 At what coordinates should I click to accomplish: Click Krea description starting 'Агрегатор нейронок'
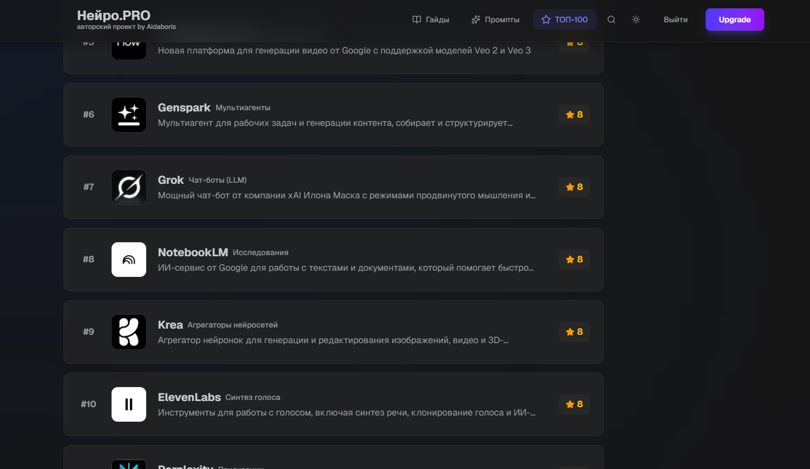(333, 340)
